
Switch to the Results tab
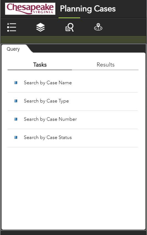[x=105, y=65]
